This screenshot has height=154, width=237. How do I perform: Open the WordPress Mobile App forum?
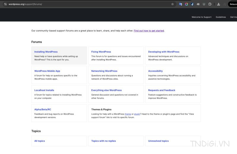click(x=47, y=71)
